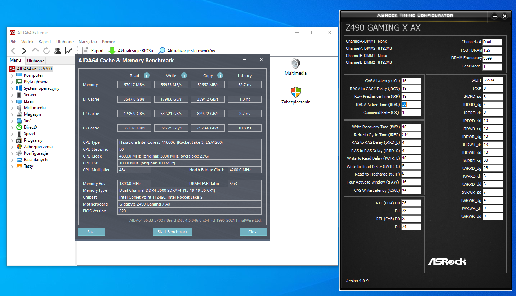The image size is (516, 296).
Task: Expand the Ekran tree node chevron
Action: click(x=12, y=101)
